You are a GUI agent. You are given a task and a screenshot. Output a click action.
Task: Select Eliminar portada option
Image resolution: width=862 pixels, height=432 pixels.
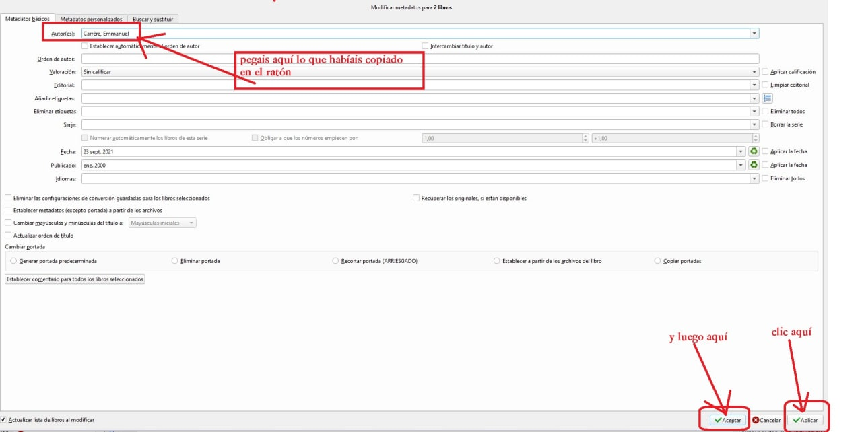(196, 261)
